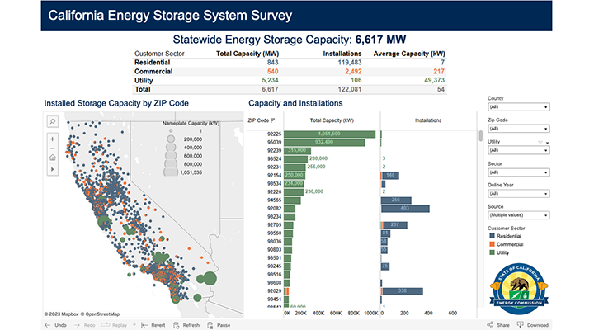Expand map tools arrow below home icon

(53, 169)
